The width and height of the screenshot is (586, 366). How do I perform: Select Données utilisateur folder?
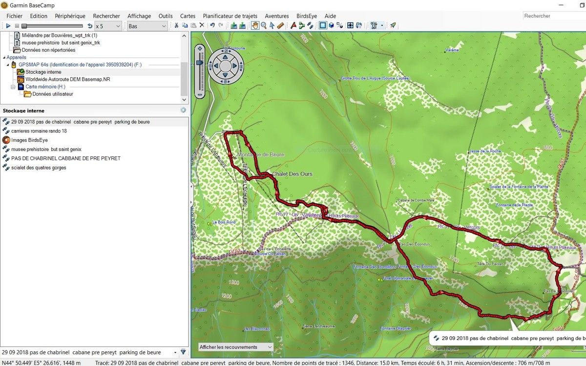click(53, 94)
